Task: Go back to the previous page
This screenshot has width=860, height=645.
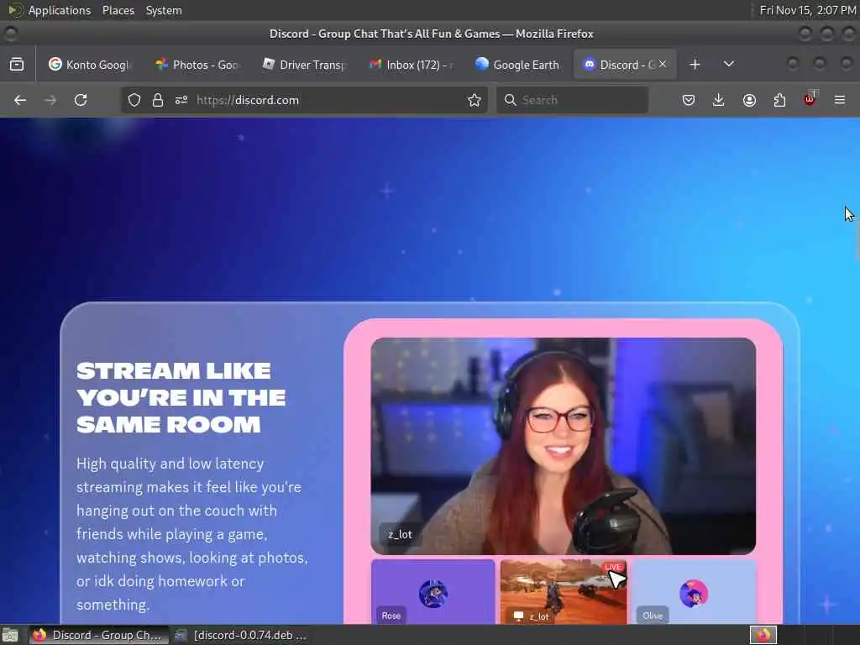Action: (x=20, y=100)
